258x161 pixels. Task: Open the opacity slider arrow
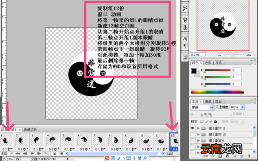click(x=243, y=107)
